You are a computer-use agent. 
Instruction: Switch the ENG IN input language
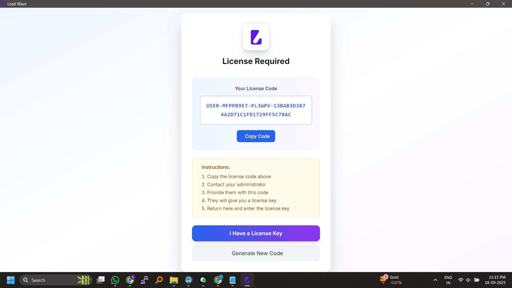coord(448,280)
